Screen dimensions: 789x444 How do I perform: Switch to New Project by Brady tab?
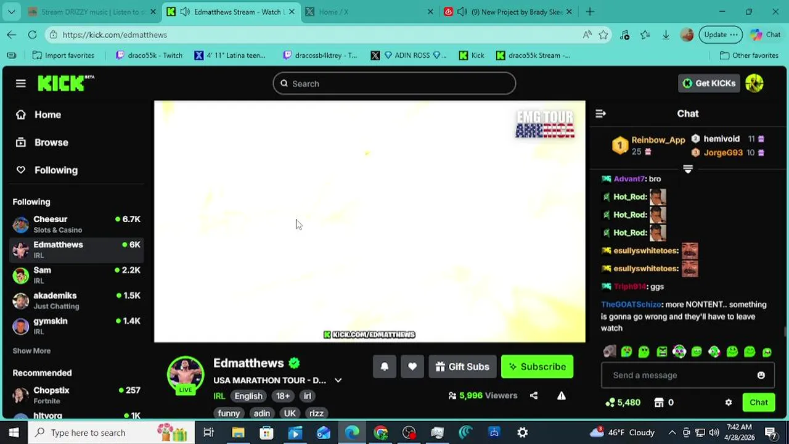coord(509,12)
